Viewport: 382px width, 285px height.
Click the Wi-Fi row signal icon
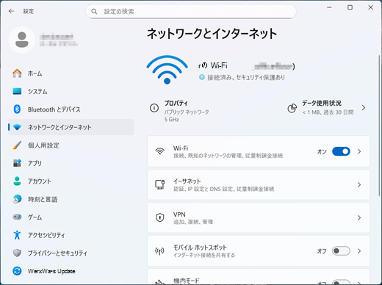click(160, 151)
